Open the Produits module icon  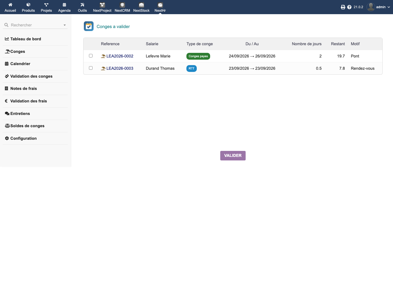click(28, 5)
